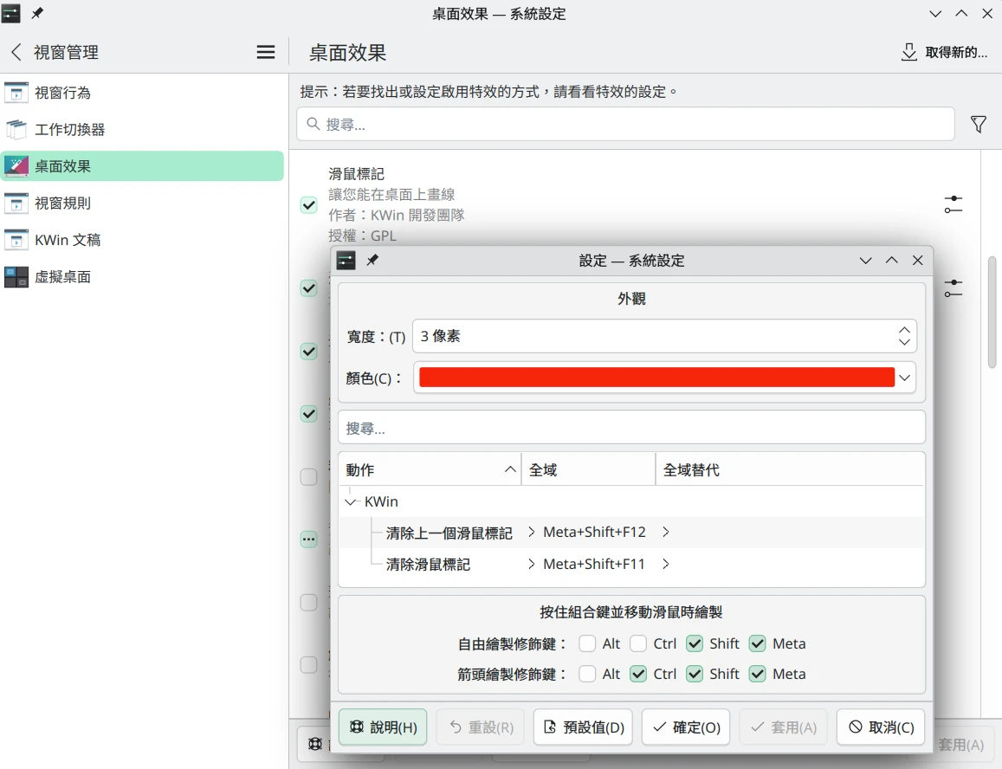The image size is (1002, 769).
Task: Enable Alt for 自由繪製修飾鍵
Action: [x=588, y=643]
